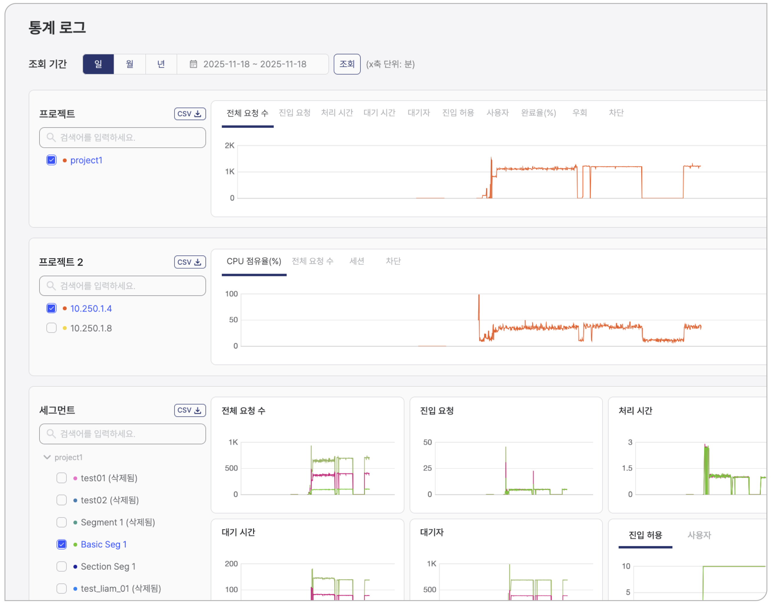Click the 통계 로그 page title
This screenshot has height=604, width=772.
click(x=57, y=28)
